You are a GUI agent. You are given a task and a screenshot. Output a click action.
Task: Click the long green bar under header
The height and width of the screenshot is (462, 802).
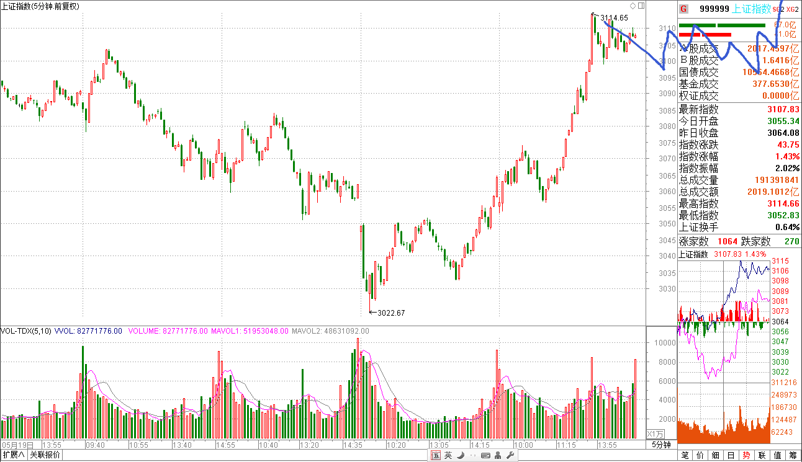tap(741, 26)
